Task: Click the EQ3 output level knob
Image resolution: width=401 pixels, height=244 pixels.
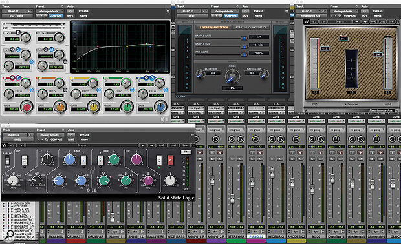Action: coord(60,37)
